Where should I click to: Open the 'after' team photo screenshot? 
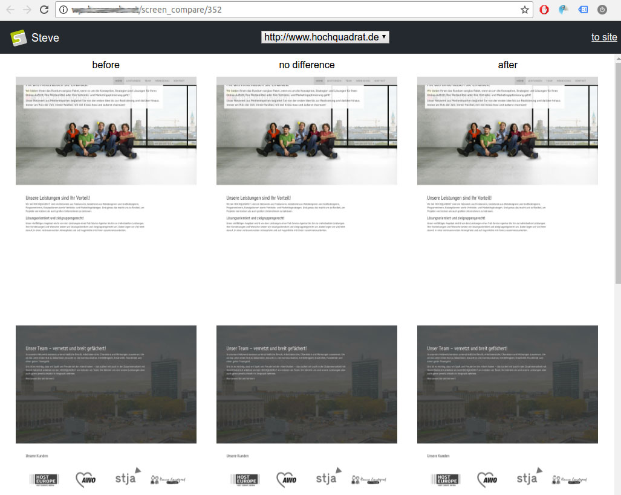tap(507, 131)
